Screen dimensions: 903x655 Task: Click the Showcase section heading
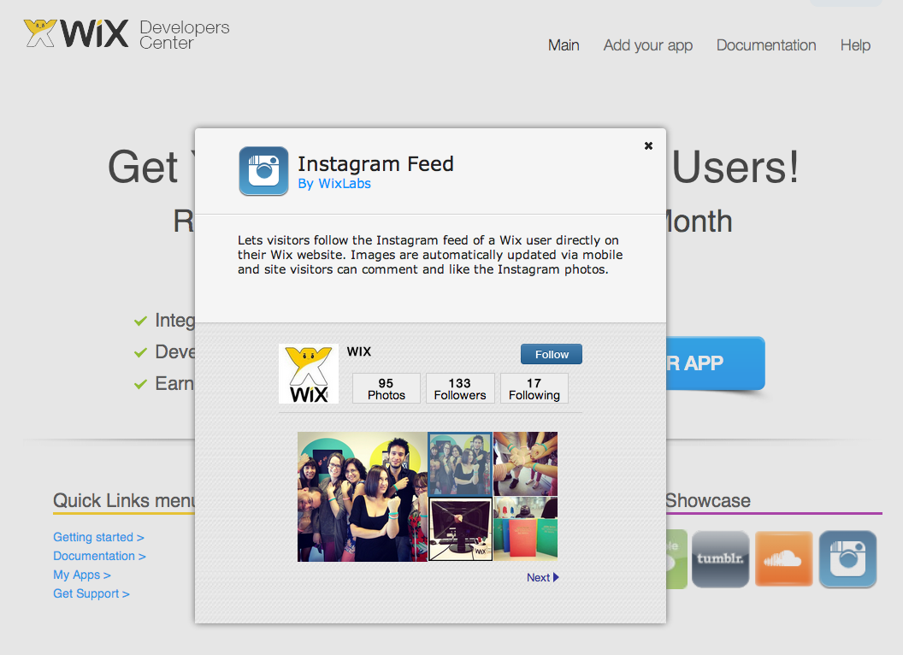[x=708, y=500]
